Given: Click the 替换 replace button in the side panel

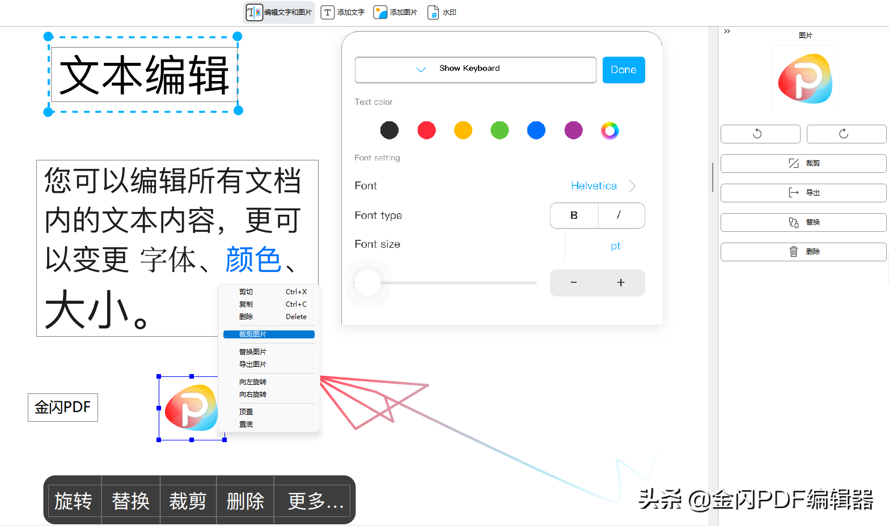Looking at the screenshot, I should click(803, 222).
